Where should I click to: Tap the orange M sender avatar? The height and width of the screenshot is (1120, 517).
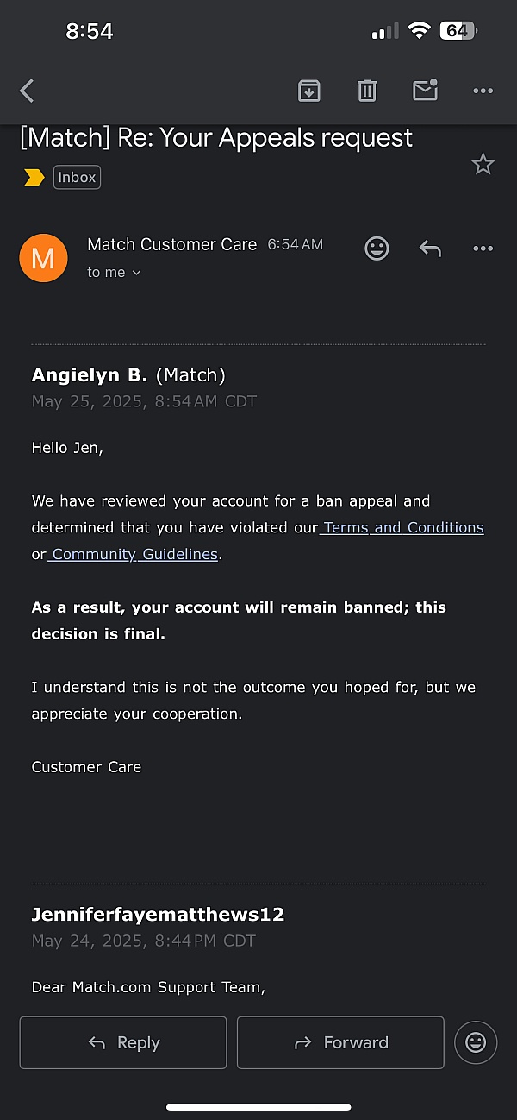(43, 258)
